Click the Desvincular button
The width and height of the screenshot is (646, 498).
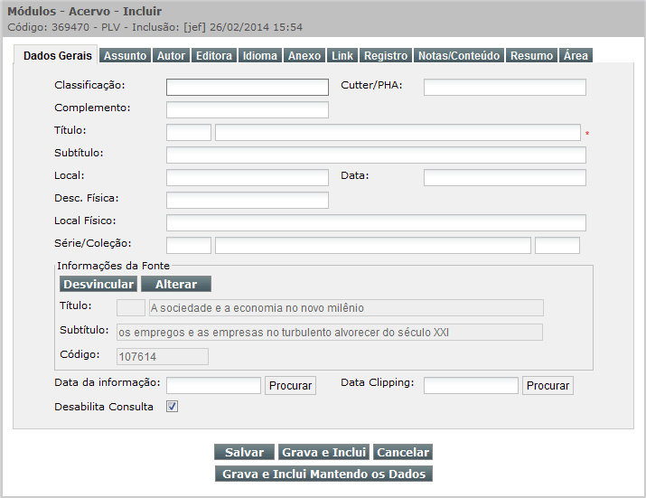coord(98,284)
